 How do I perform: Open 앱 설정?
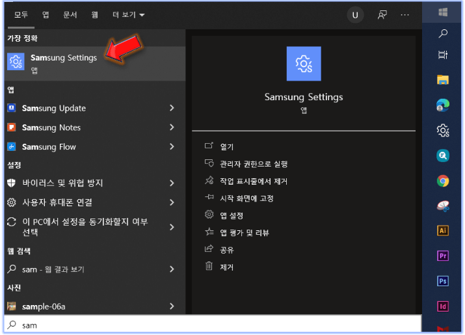pyautogui.click(x=232, y=215)
